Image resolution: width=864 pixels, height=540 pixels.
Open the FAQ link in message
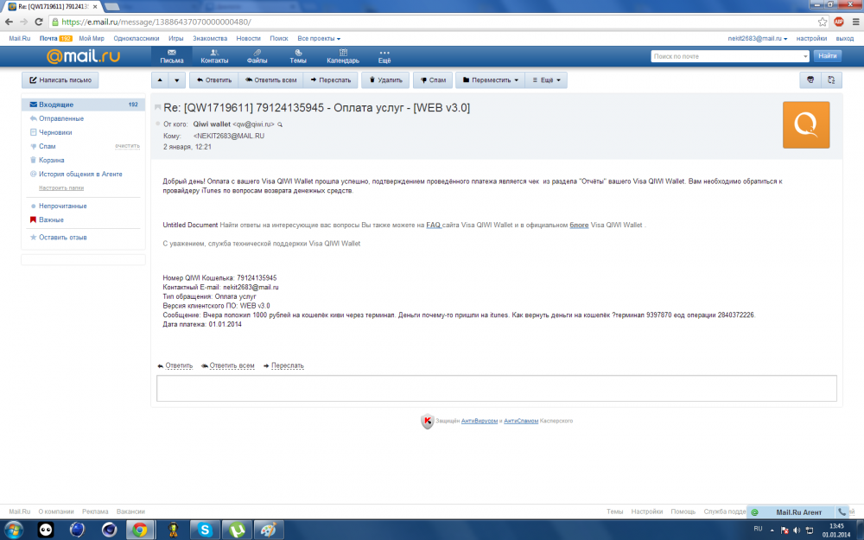coord(433,225)
